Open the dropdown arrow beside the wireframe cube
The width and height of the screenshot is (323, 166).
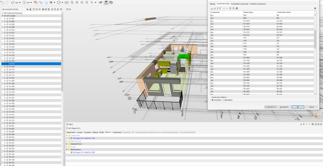coord(62,3)
